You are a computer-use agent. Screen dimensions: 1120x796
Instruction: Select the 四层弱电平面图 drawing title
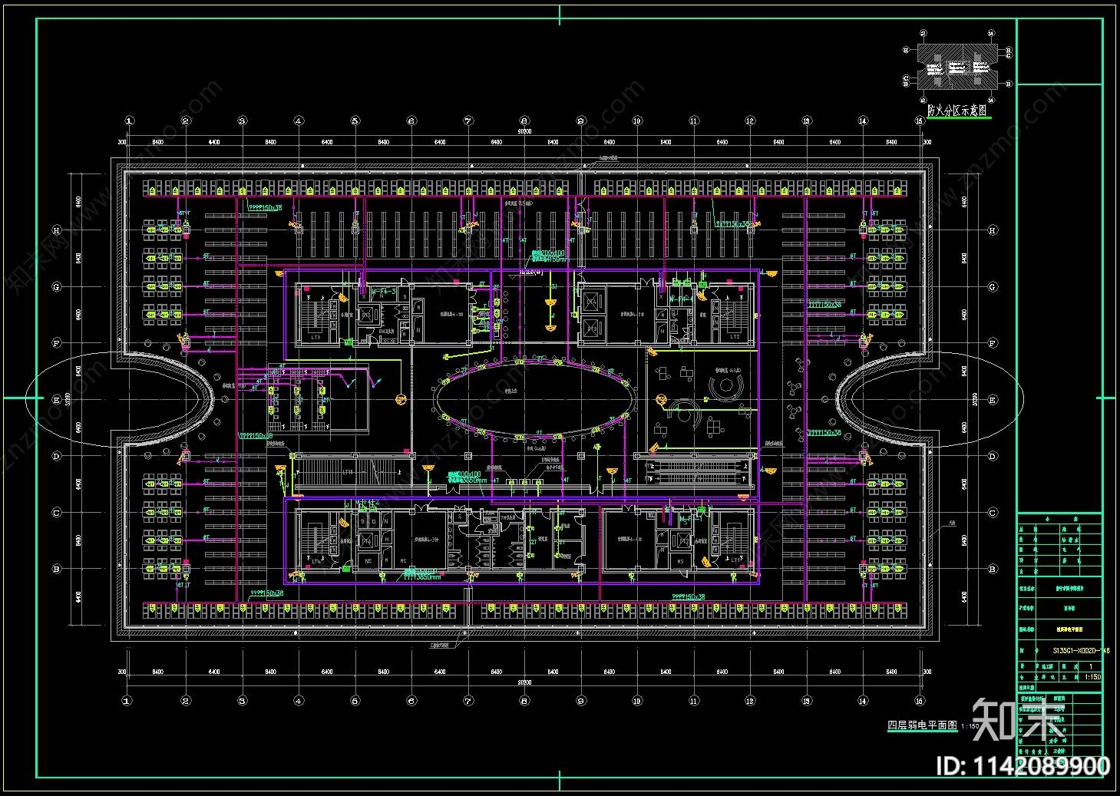(x=922, y=725)
